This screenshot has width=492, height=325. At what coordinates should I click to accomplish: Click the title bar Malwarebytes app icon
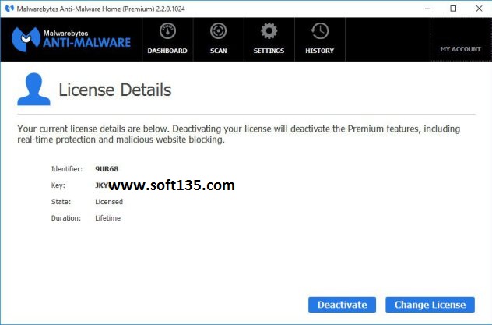(x=9, y=9)
